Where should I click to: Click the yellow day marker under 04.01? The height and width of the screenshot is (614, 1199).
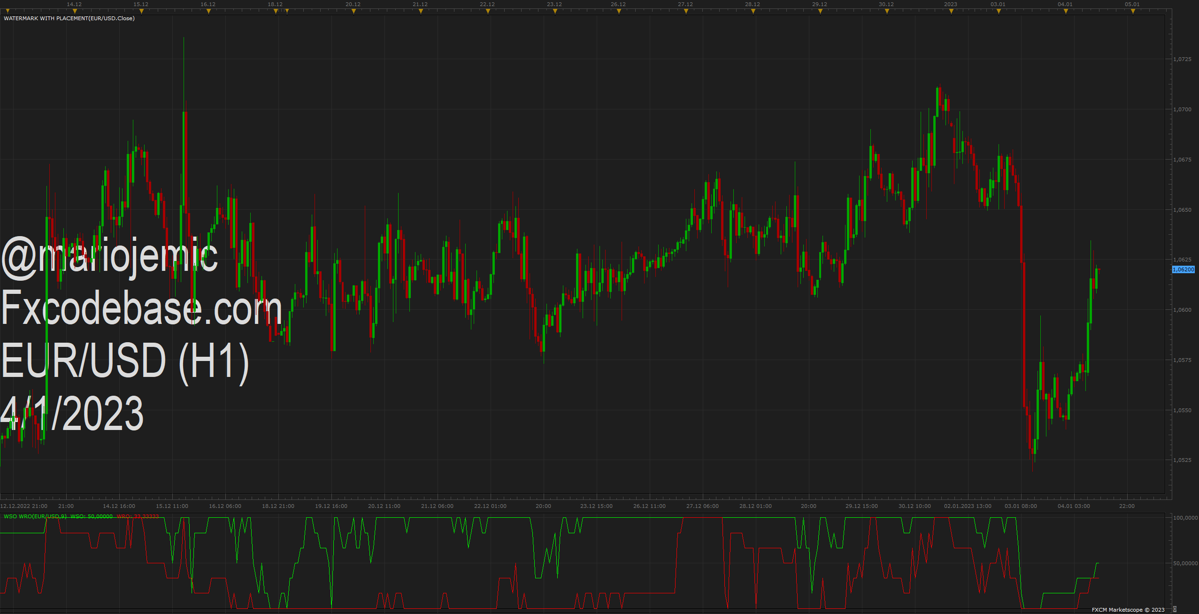pyautogui.click(x=1066, y=11)
